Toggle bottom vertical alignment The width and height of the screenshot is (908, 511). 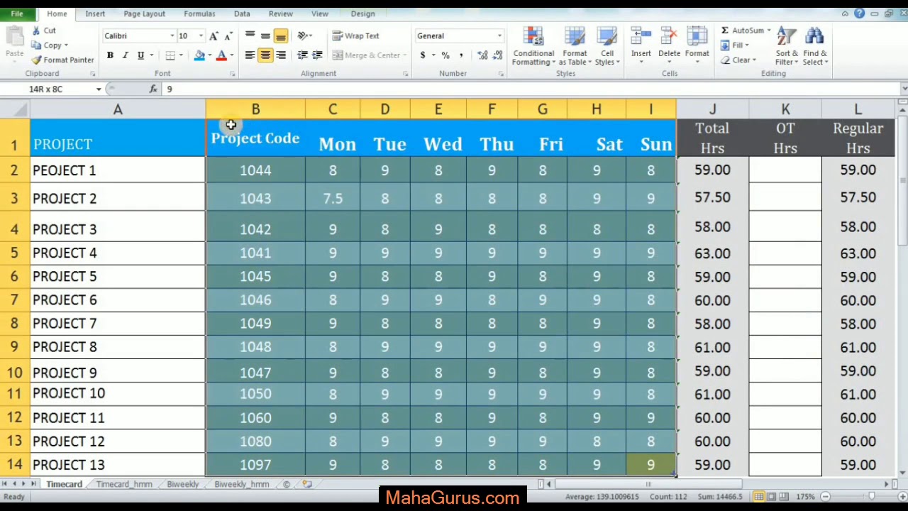point(281,35)
